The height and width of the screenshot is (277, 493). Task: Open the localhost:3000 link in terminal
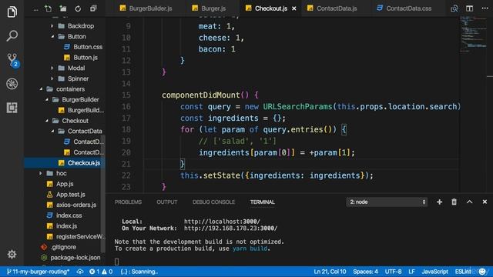click(222, 222)
